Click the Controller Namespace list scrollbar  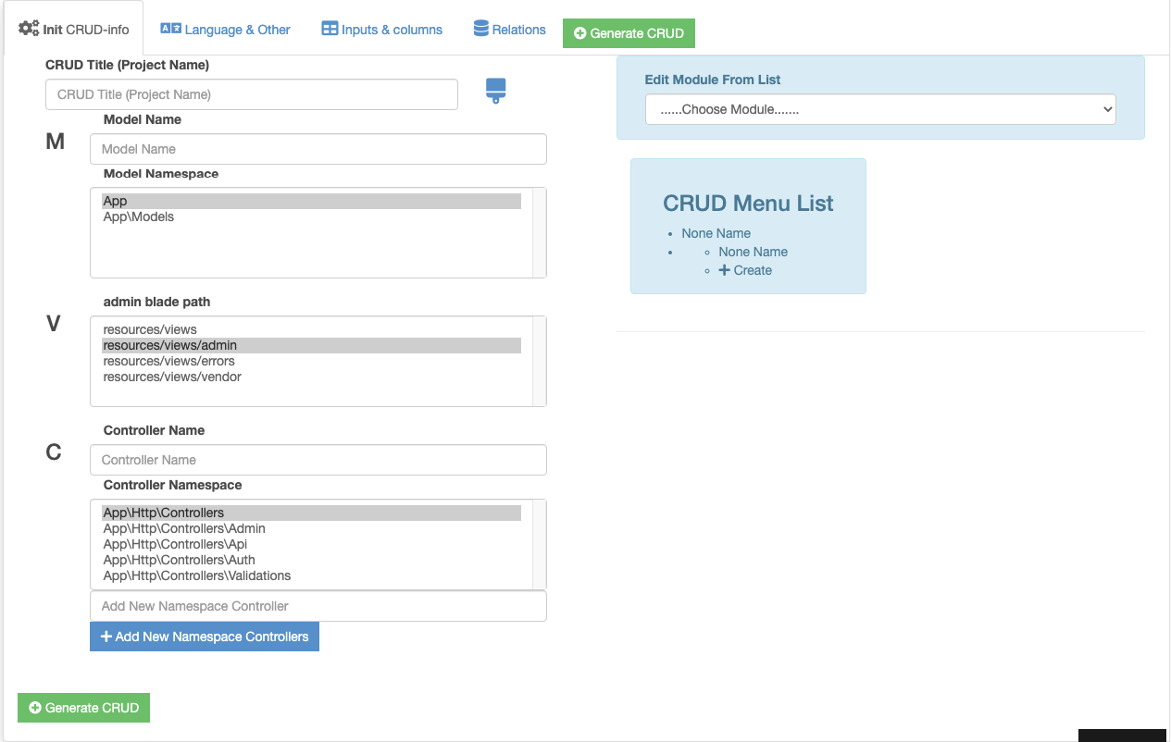pyautogui.click(x=539, y=544)
